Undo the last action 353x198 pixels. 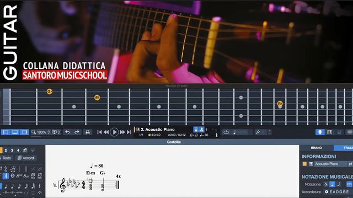pos(67,132)
